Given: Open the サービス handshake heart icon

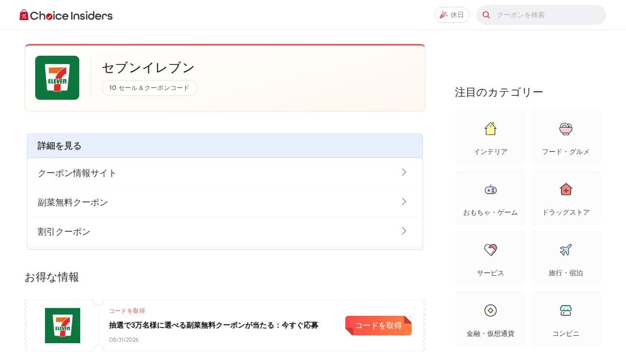Looking at the screenshot, I should coord(490,250).
